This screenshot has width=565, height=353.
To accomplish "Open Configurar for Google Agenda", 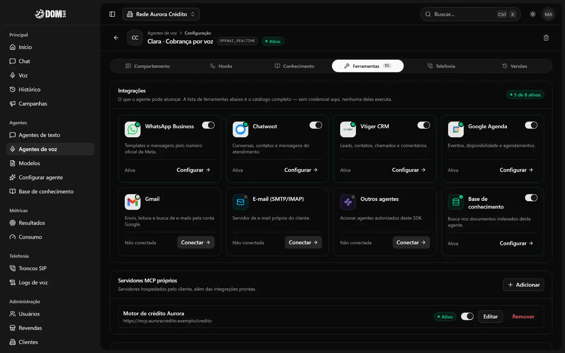I will pos(517,170).
